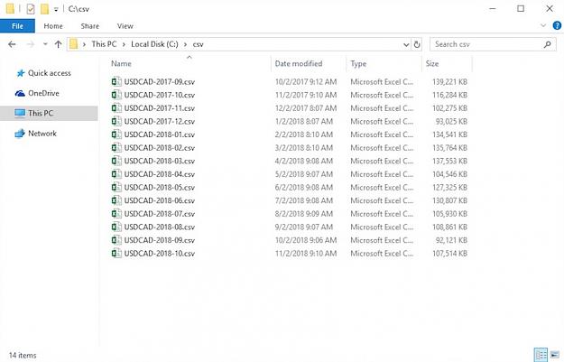This screenshot has width=564, height=362.
Task: Open the recent locations dropdown arrow
Action: click(x=45, y=44)
